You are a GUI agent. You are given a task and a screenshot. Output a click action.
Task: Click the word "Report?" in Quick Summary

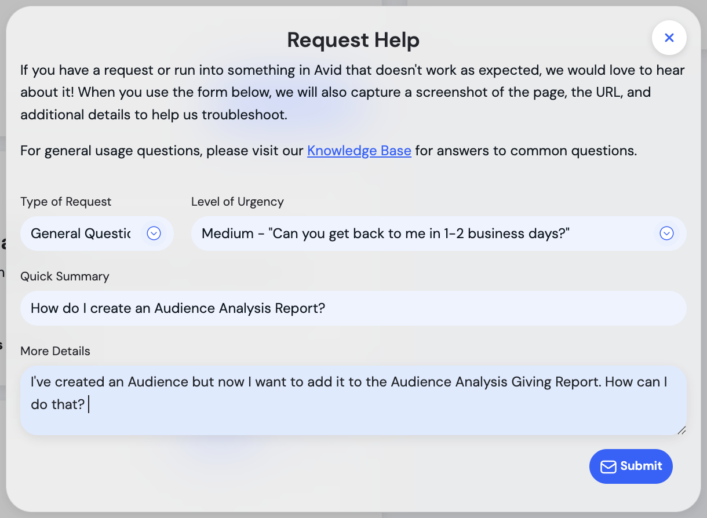[302, 308]
